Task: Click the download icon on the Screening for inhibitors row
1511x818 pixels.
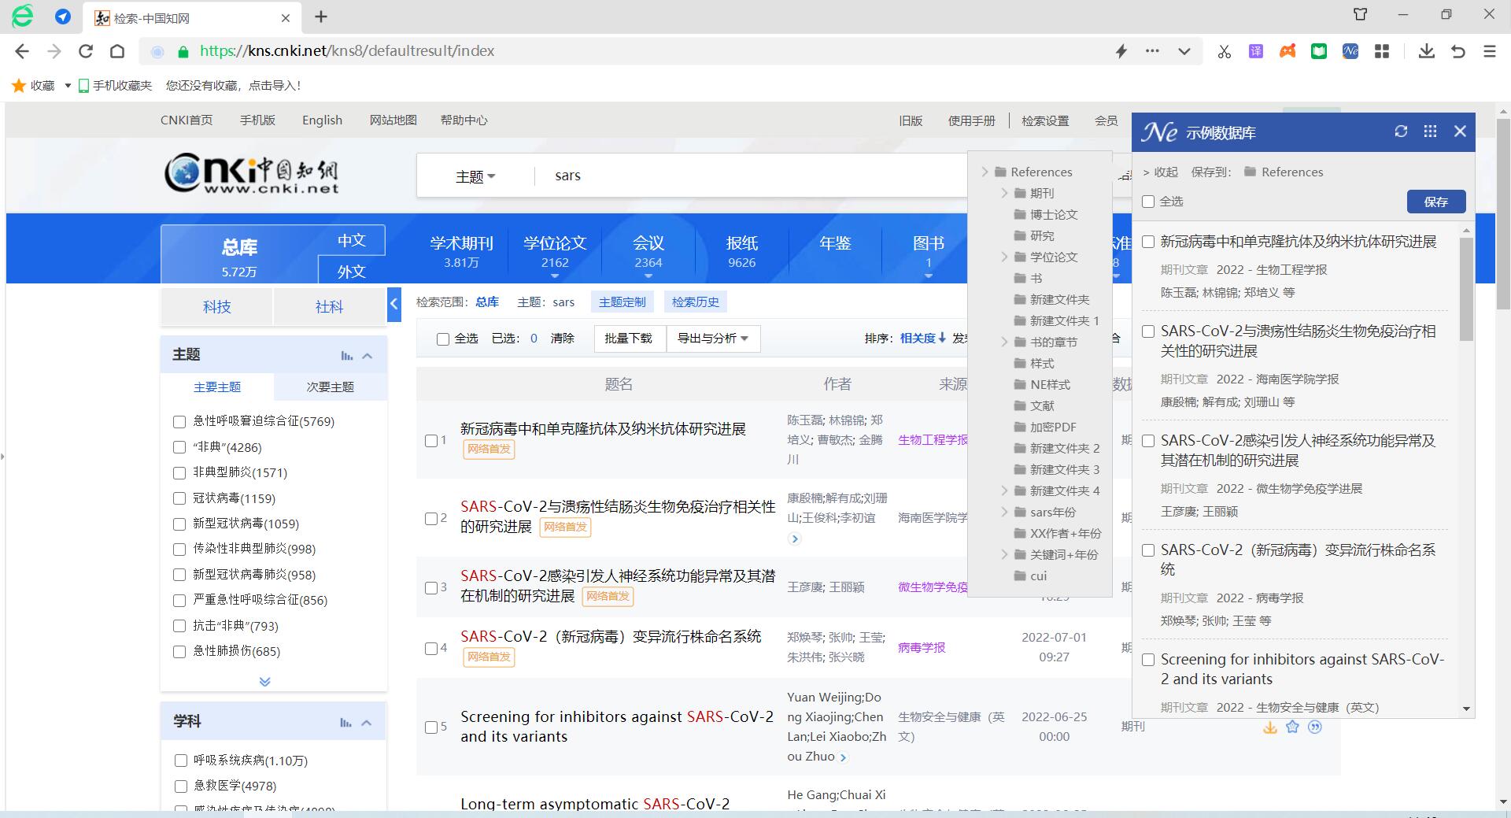Action: click(1269, 727)
